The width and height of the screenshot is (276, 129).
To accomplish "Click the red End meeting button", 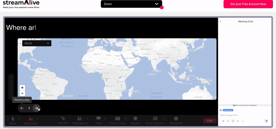I will point(210,121).
